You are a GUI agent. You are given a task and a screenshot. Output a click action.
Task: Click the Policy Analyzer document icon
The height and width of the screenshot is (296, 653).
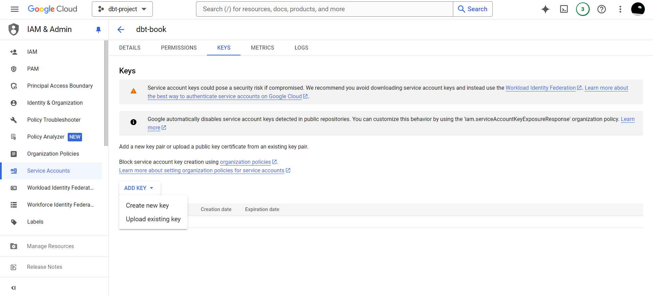[x=14, y=137]
